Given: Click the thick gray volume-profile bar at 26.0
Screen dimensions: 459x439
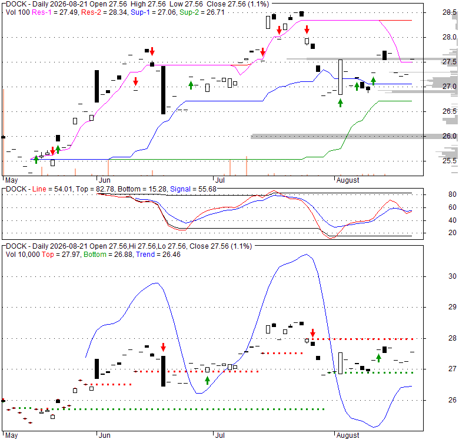Looking at the screenshot, I should (354, 136).
